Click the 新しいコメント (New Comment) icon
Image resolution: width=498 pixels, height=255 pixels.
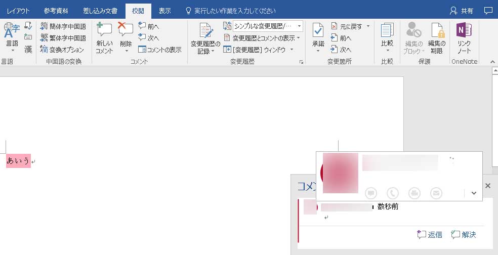[104, 31]
